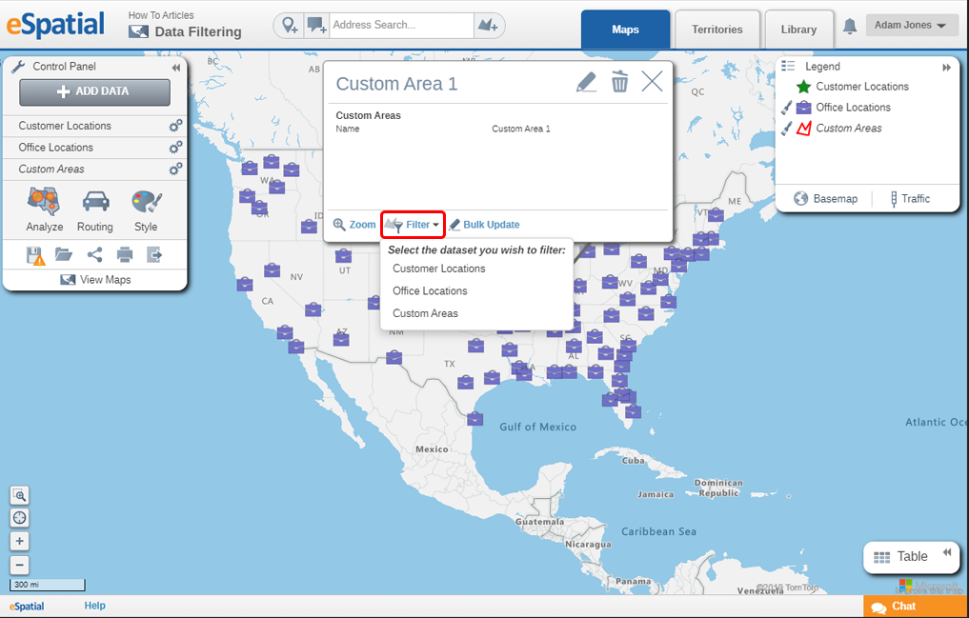This screenshot has height=618, width=969.
Task: Switch to the Territories tab
Action: point(717,30)
